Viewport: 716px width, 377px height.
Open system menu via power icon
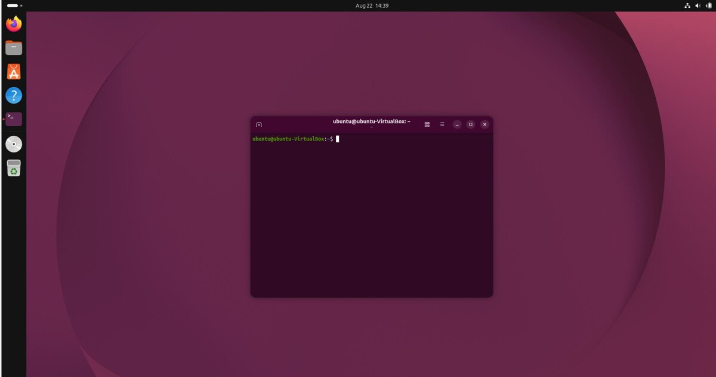(x=709, y=5)
